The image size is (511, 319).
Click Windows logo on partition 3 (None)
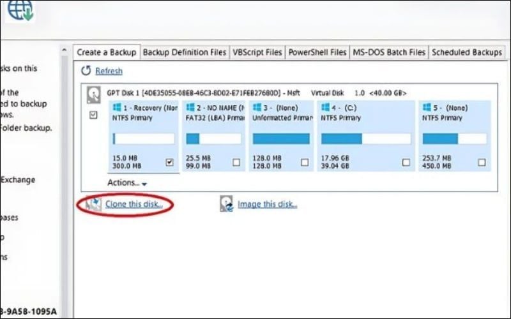point(257,107)
